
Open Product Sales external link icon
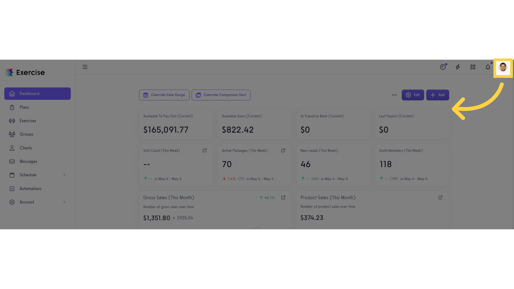click(440, 197)
